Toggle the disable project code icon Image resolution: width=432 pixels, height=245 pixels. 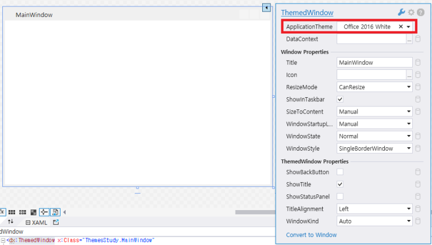click(55, 212)
